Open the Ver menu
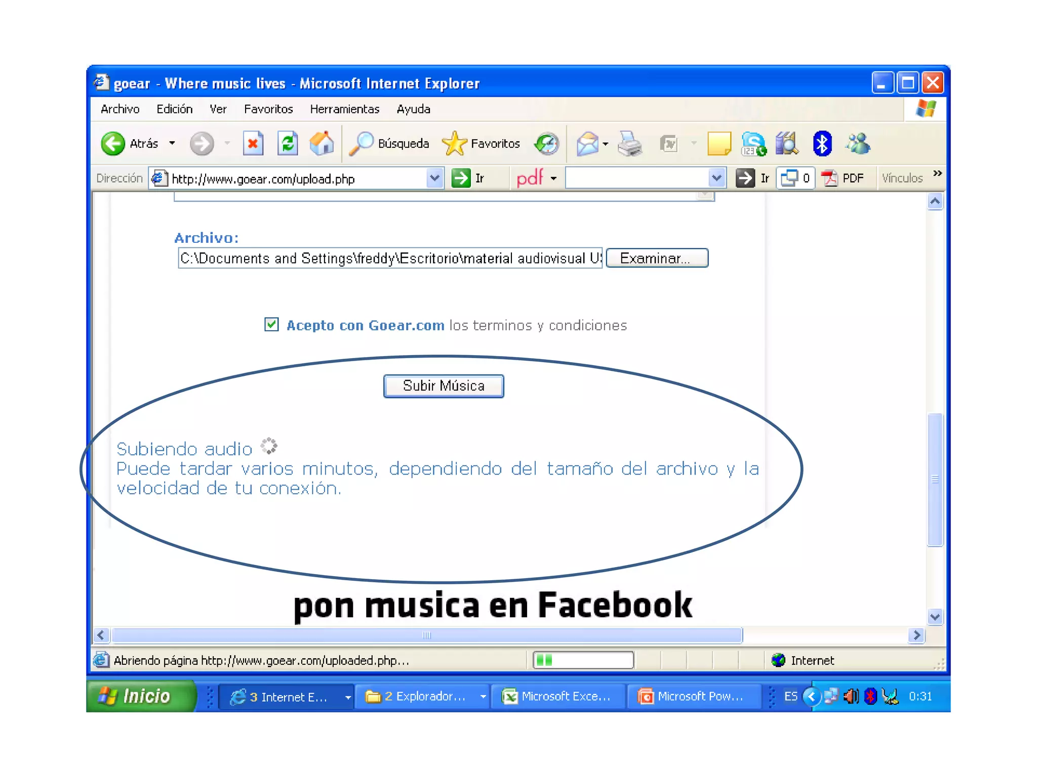This screenshot has width=1037, height=777. 218,109
